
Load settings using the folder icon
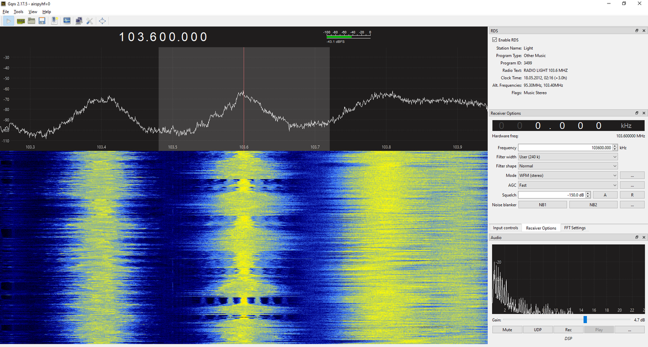(x=31, y=21)
